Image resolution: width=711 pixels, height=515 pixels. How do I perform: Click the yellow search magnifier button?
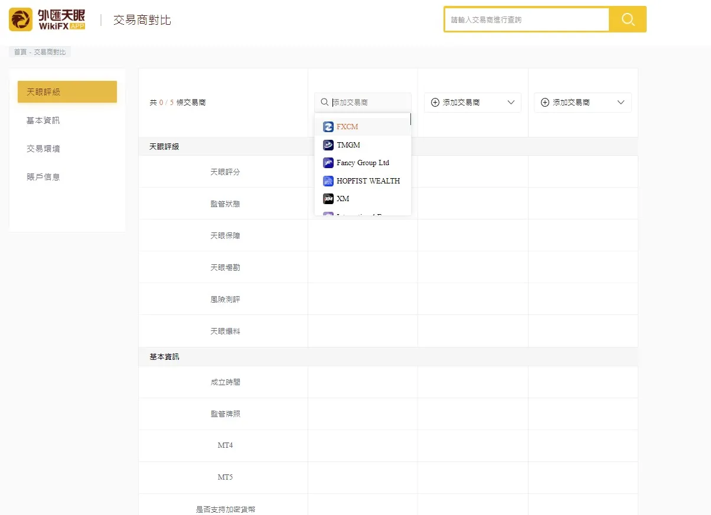628,19
